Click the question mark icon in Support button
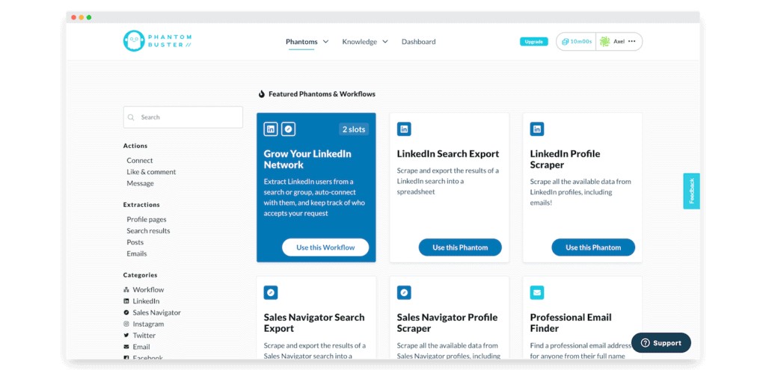Image resolution: width=766 pixels, height=370 pixels. [x=646, y=342]
